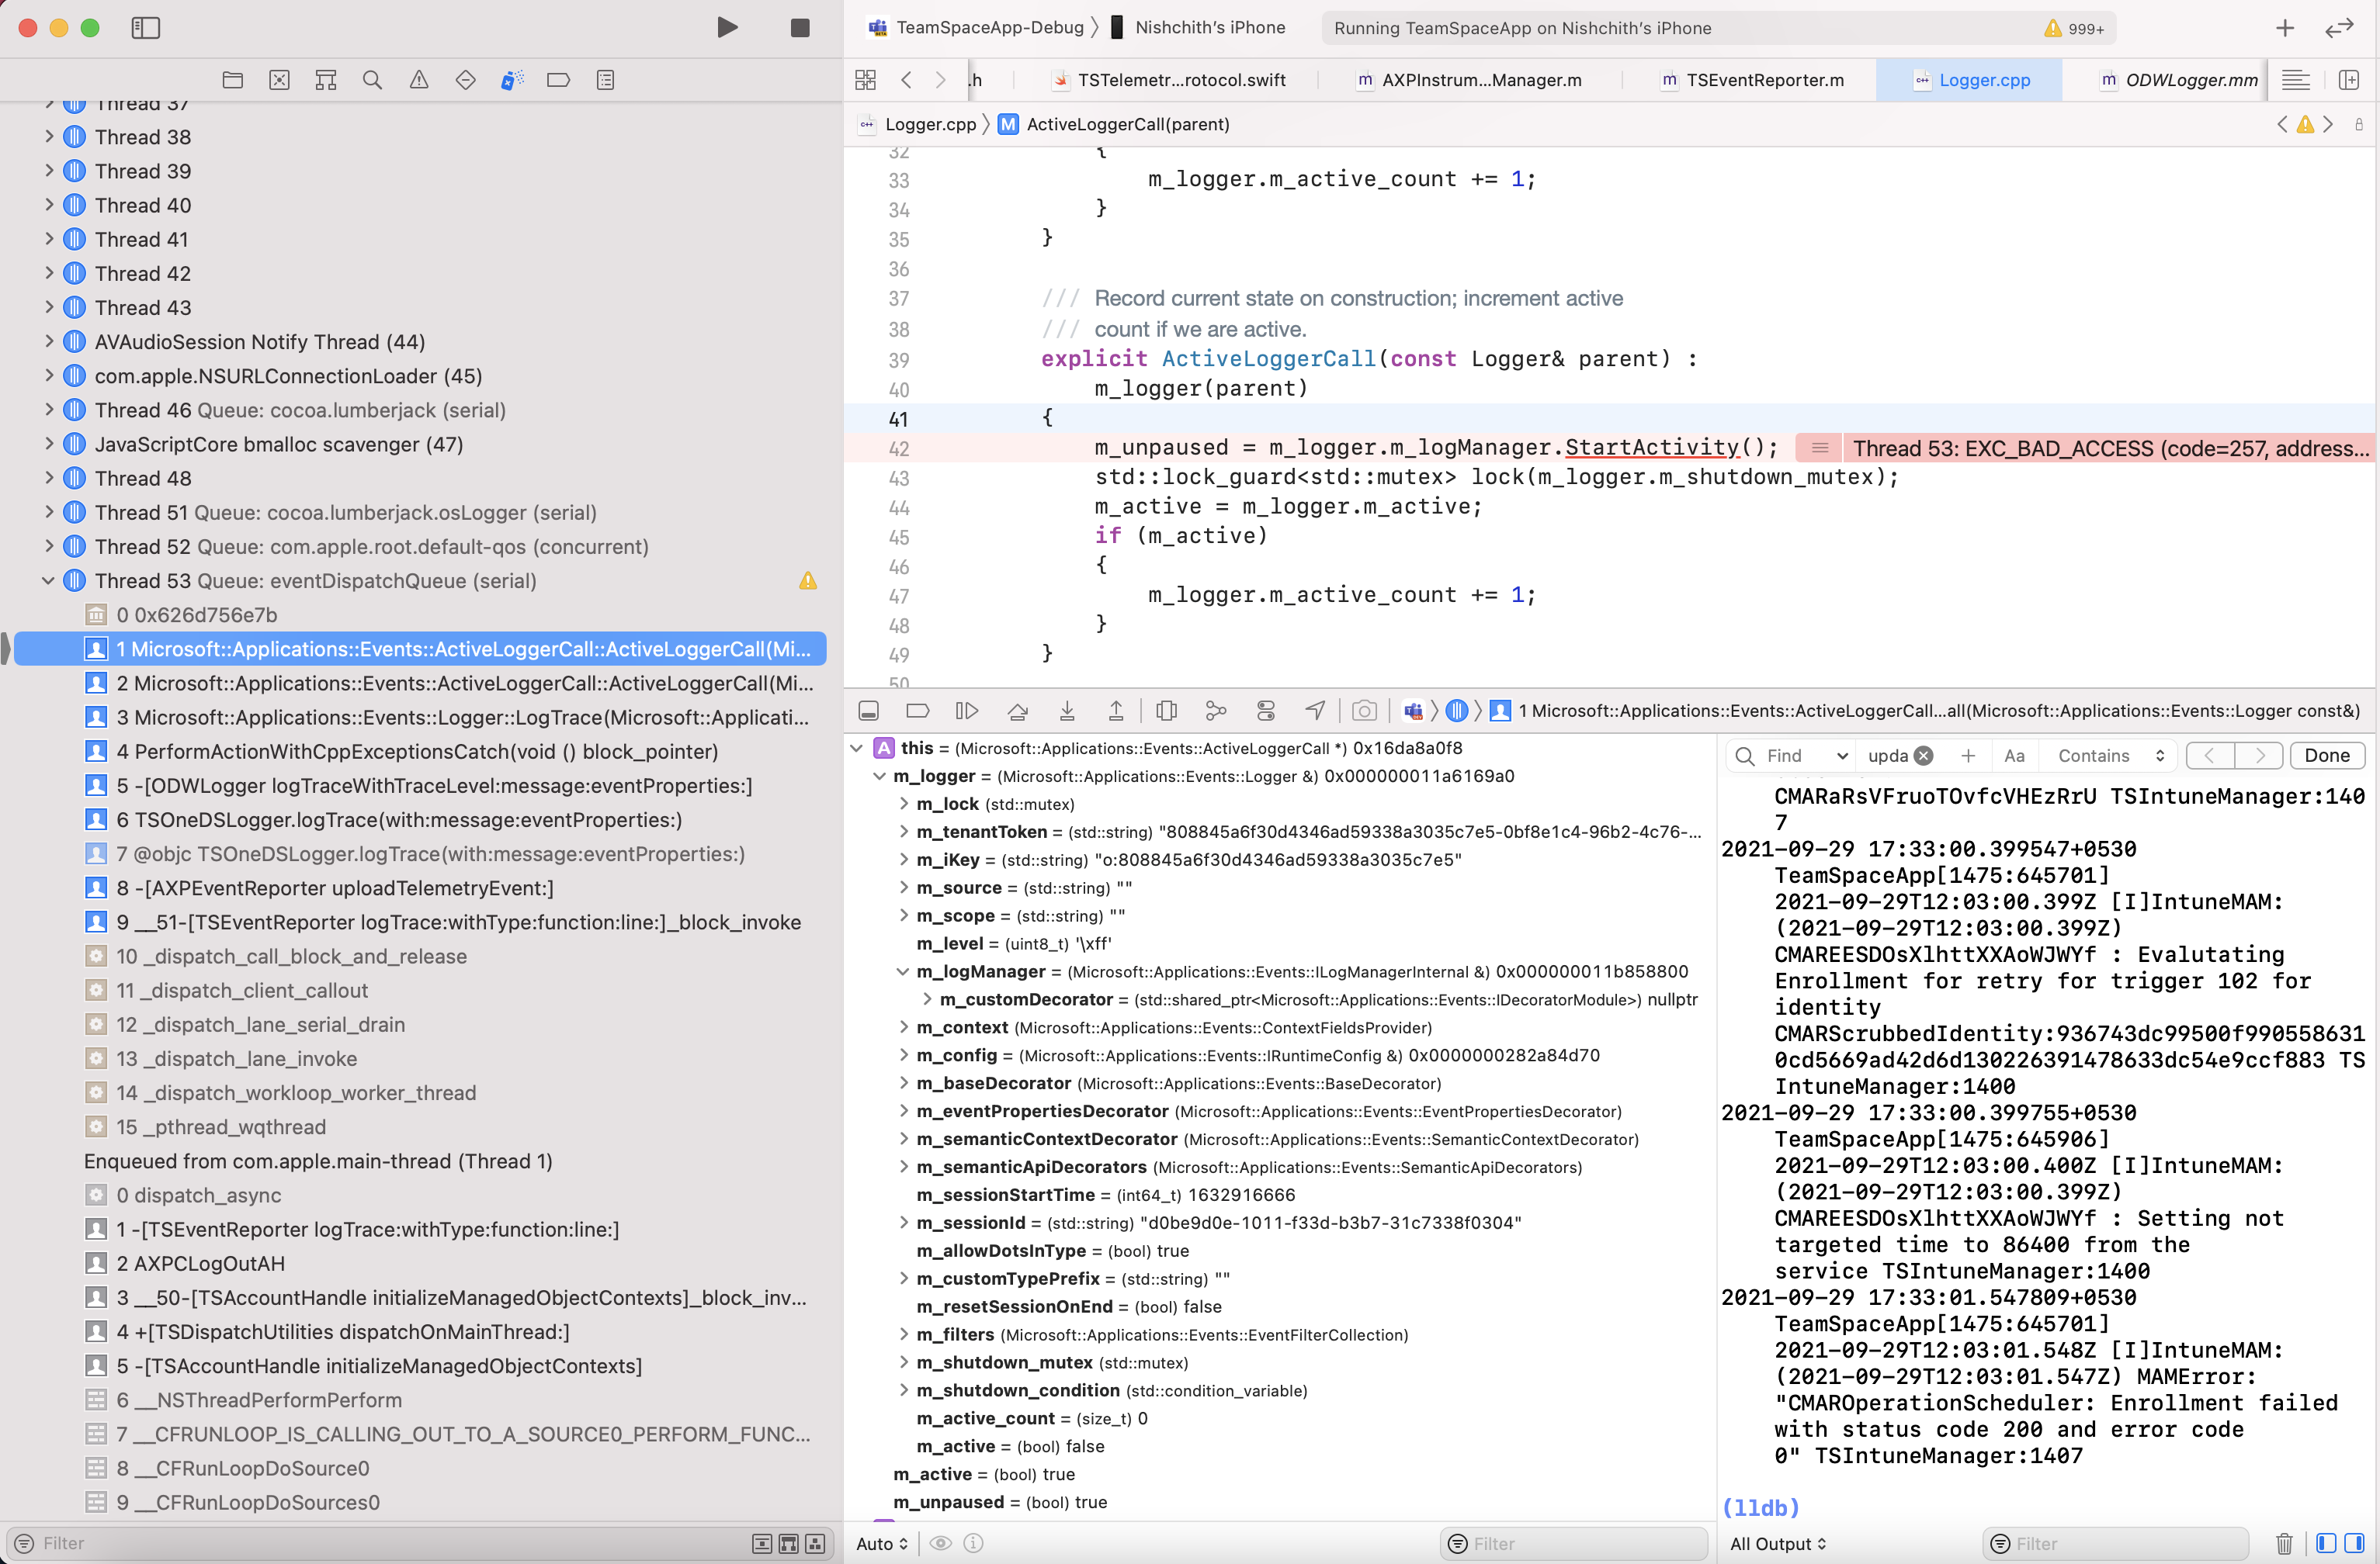Click the Simulate Location icon

[1314, 711]
